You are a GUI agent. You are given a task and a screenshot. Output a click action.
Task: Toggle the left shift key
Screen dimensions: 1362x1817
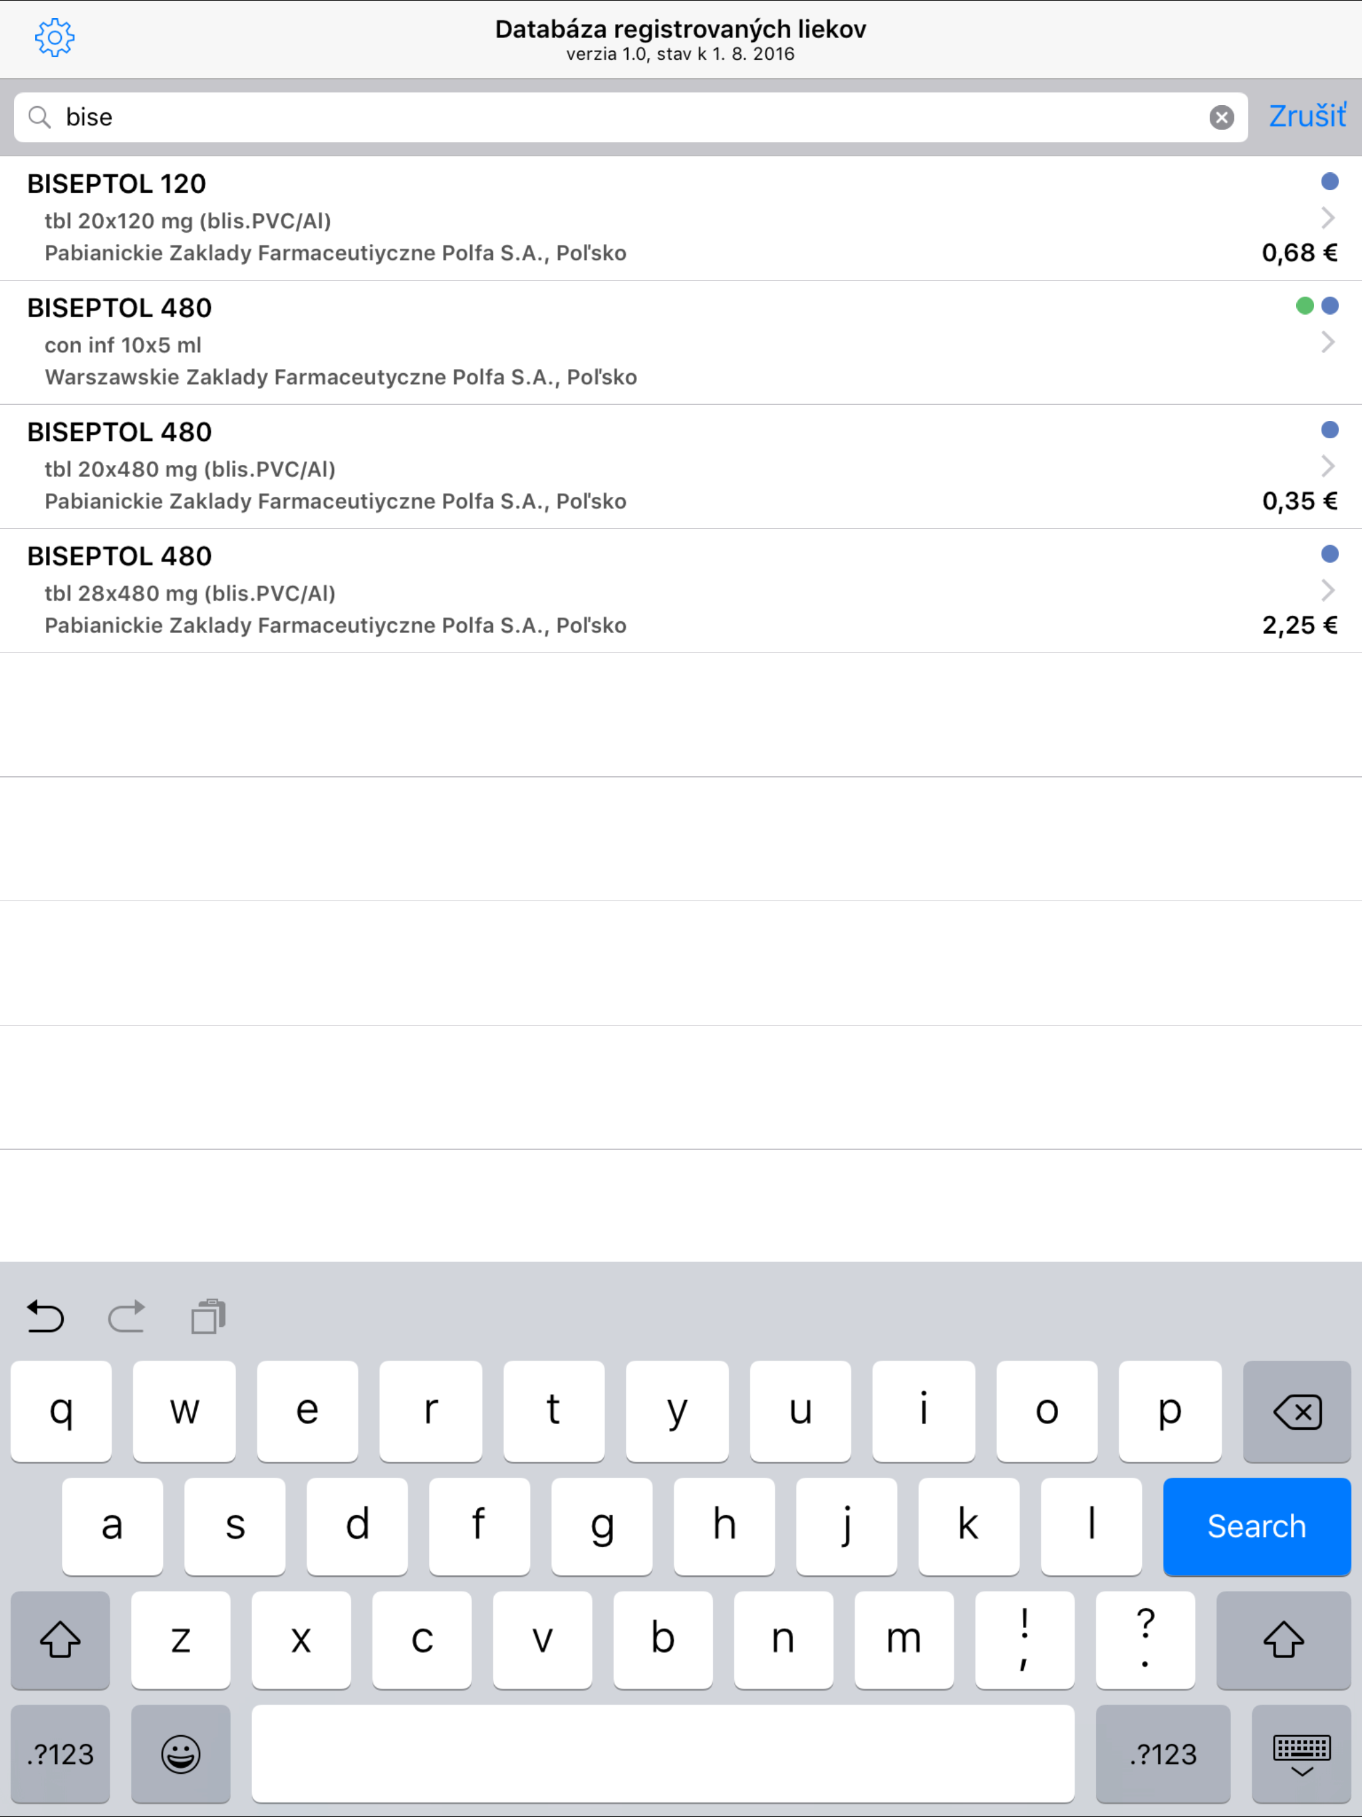[x=60, y=1639]
